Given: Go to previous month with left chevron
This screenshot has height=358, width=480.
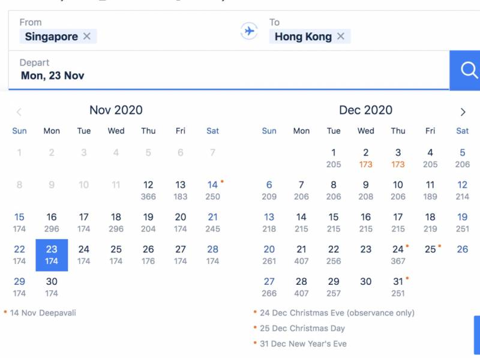Looking at the screenshot, I should tap(19, 112).
